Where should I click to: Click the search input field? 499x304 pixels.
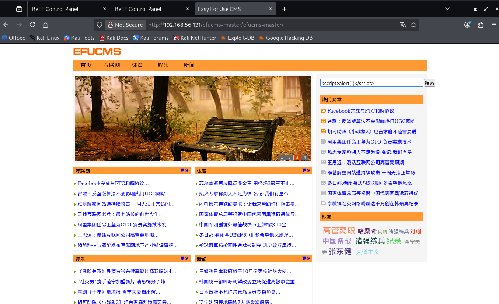pyautogui.click(x=371, y=83)
